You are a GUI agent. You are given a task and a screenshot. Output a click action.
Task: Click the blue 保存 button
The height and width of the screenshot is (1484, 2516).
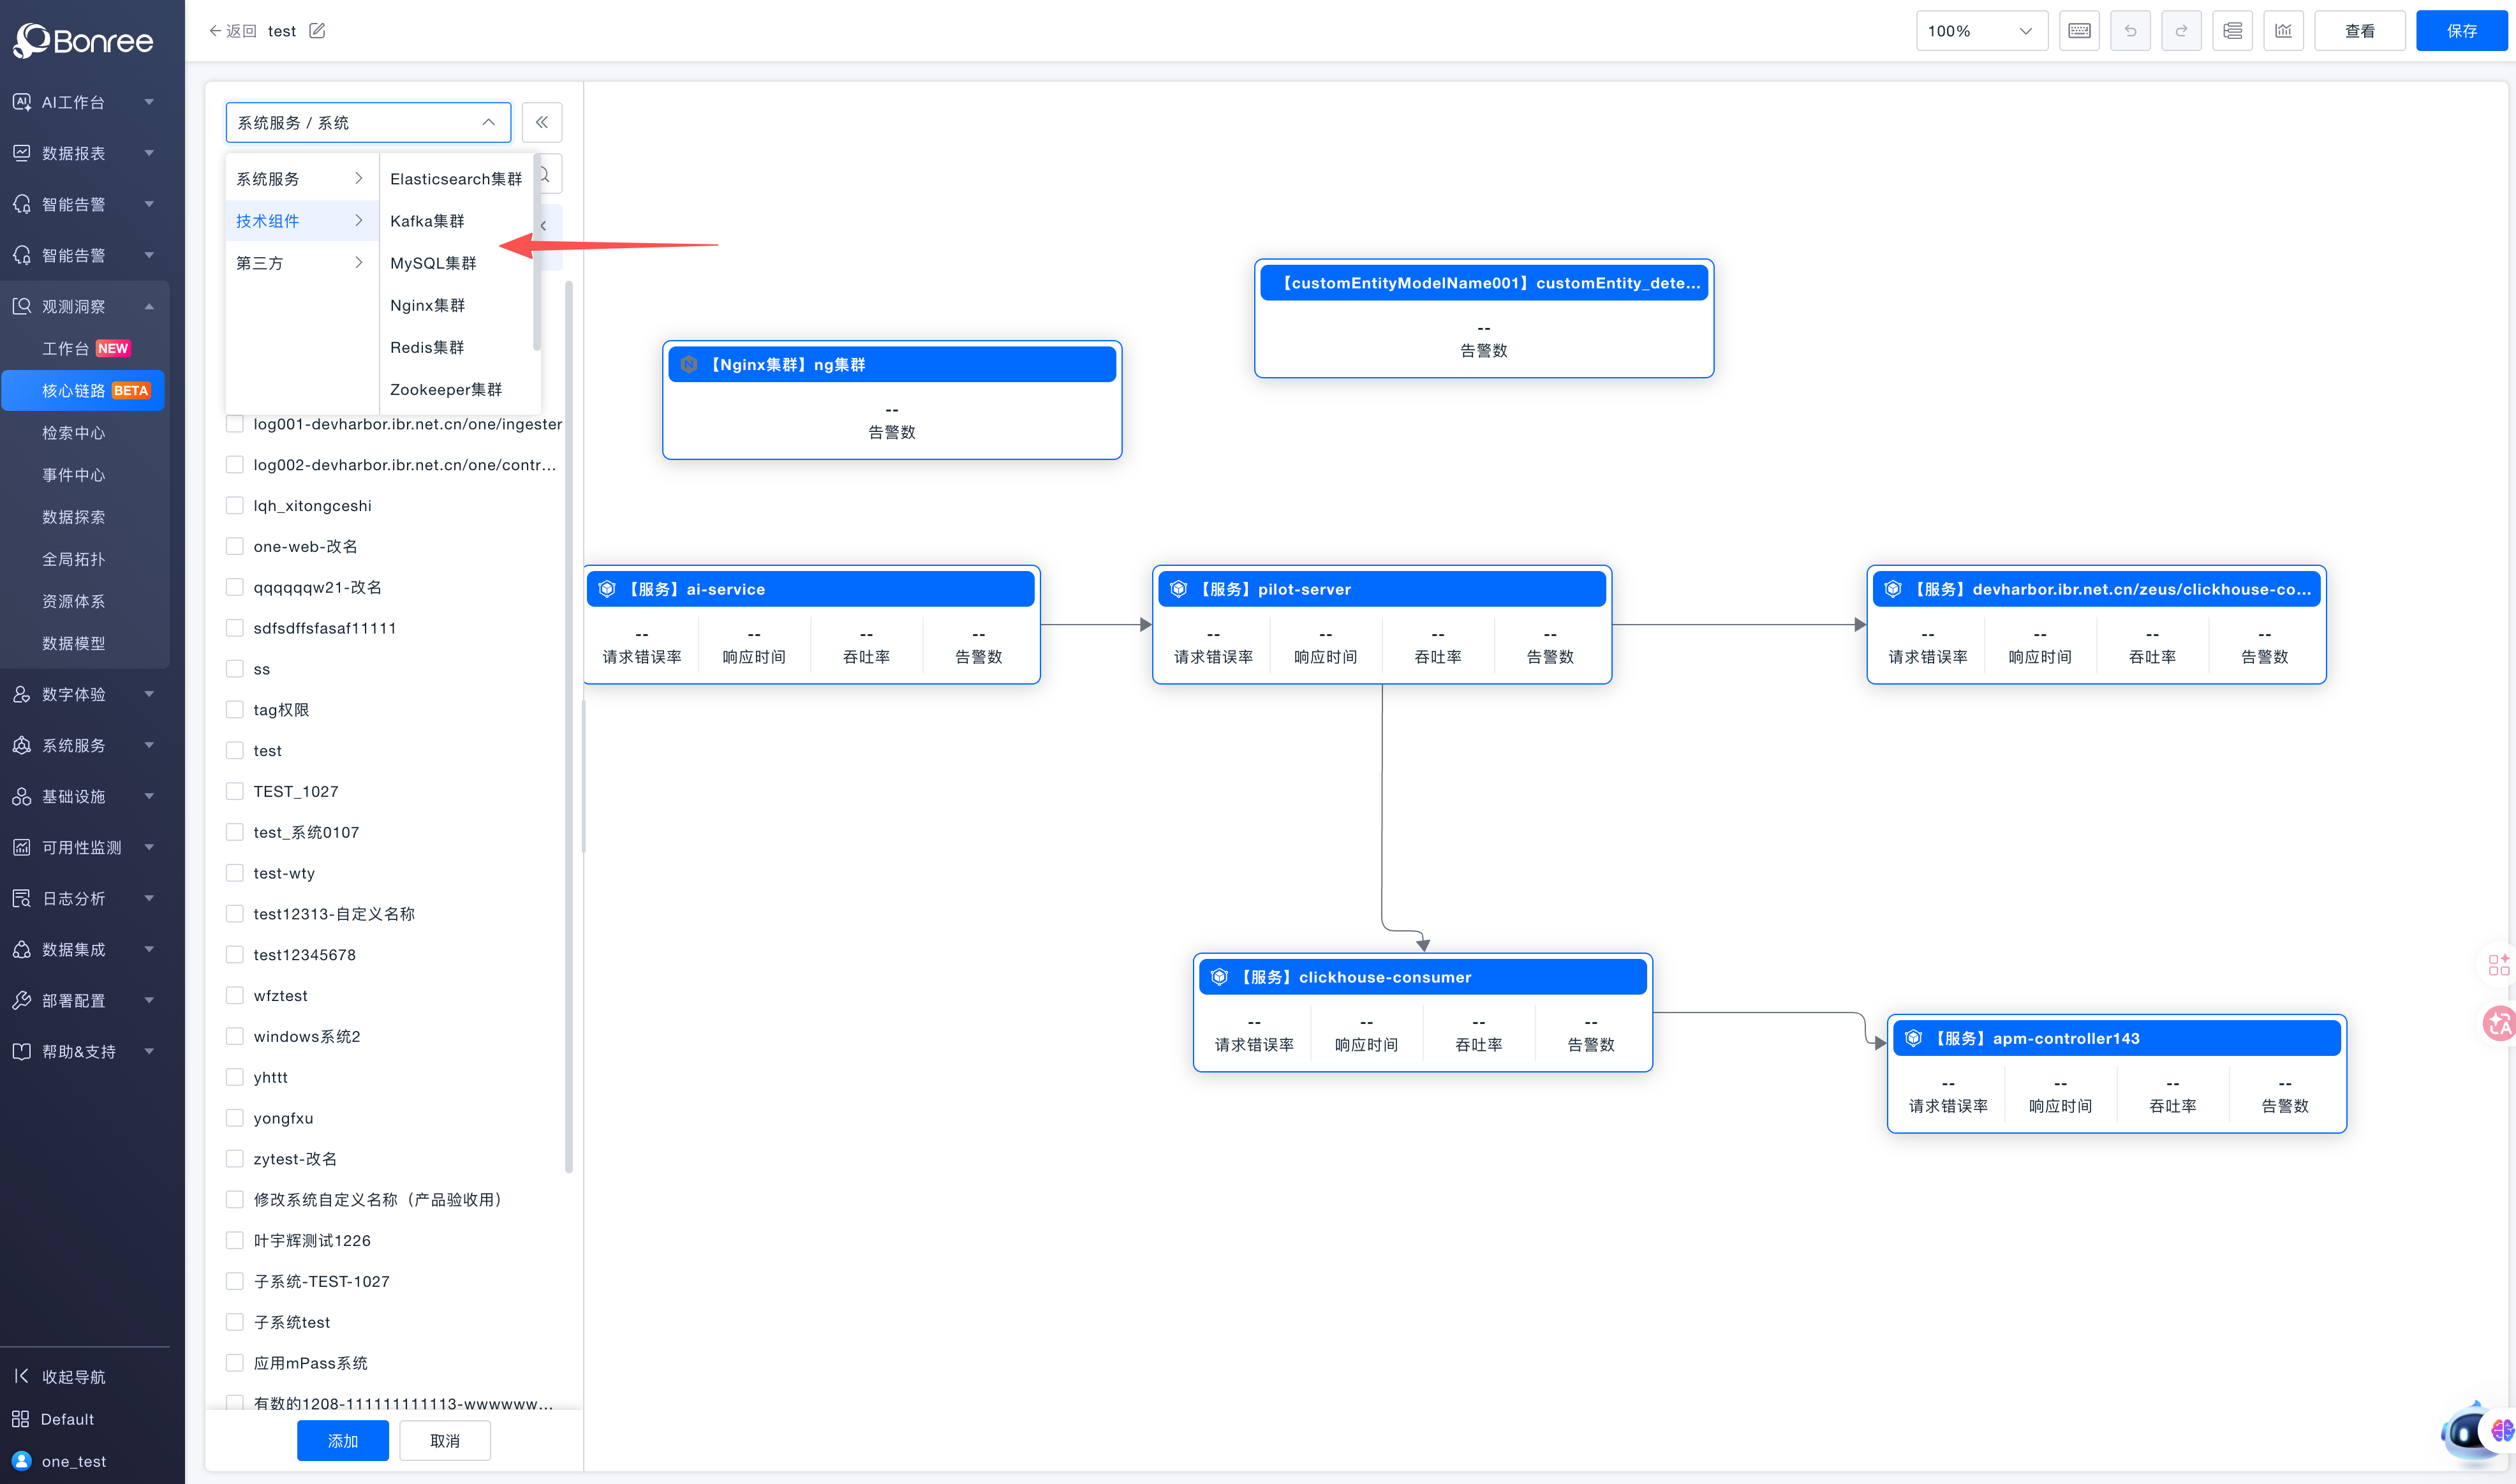(2461, 31)
